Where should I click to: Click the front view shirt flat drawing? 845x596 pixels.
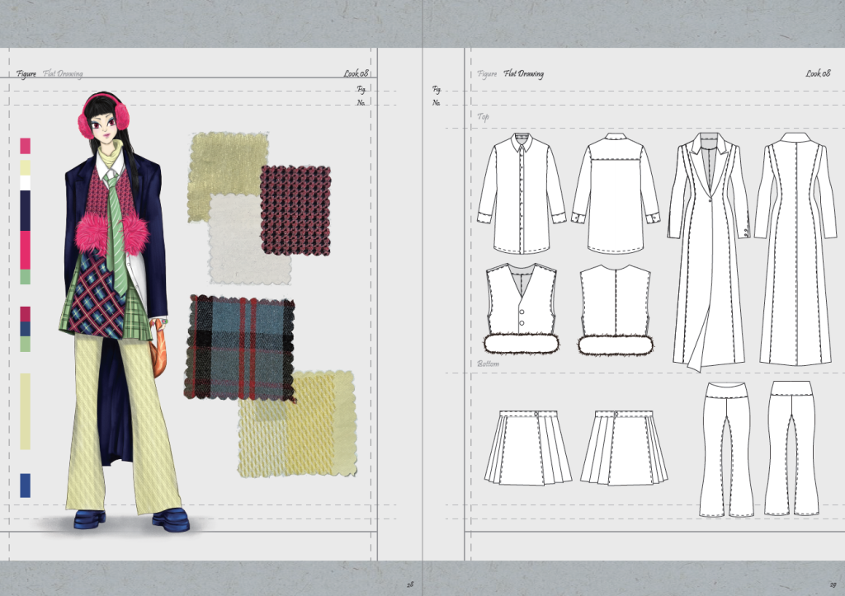tap(522, 194)
